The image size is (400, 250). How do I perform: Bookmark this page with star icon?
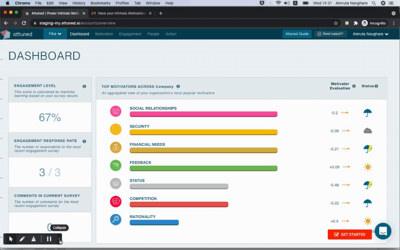336,23
